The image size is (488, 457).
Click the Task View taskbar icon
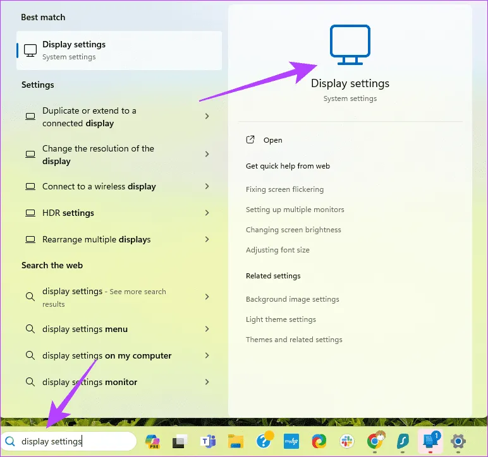[x=180, y=441]
